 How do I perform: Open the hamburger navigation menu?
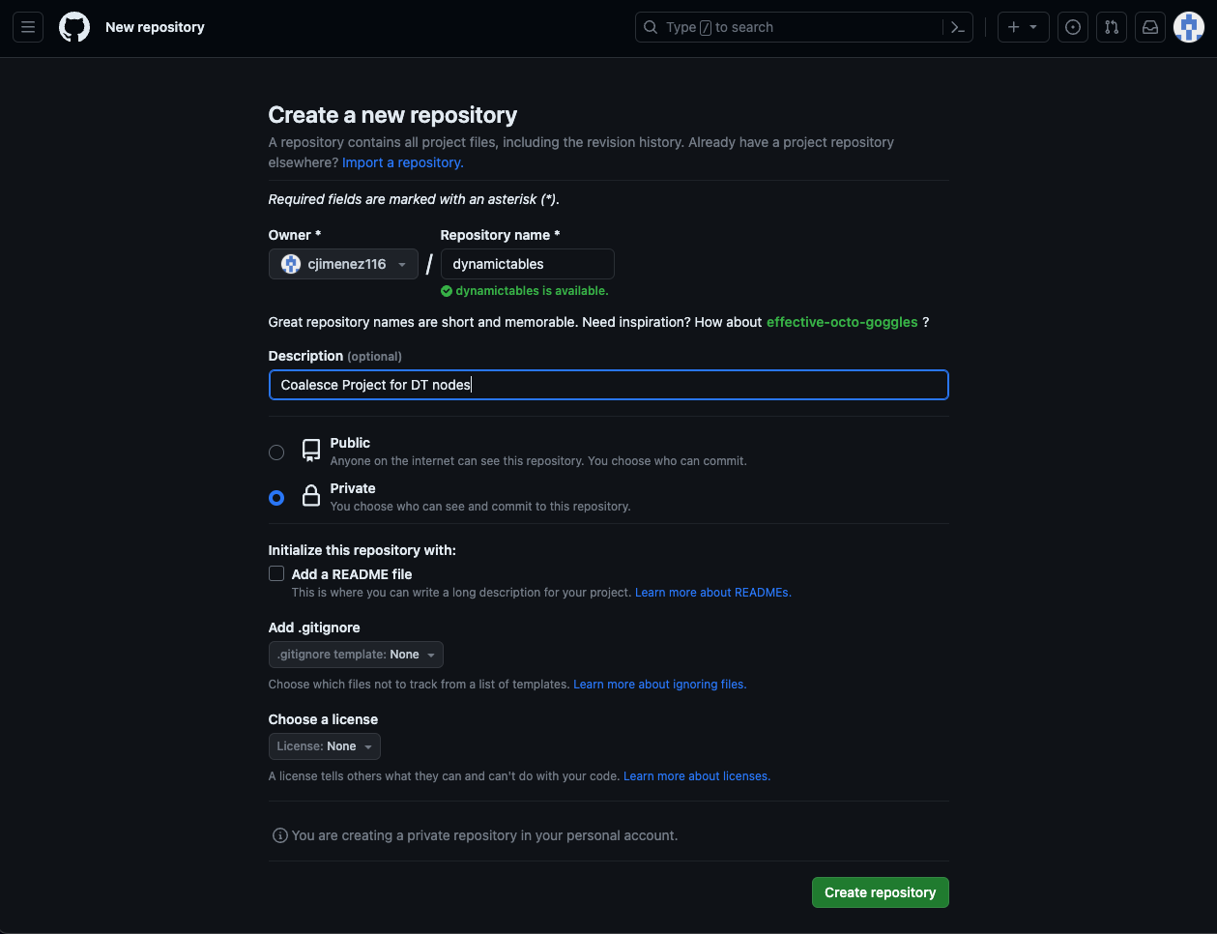pos(28,27)
